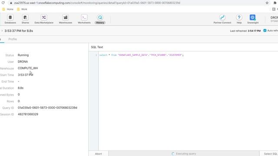Open the Work bookmarks folder
This screenshot has height=156, width=278.
(22, 9)
